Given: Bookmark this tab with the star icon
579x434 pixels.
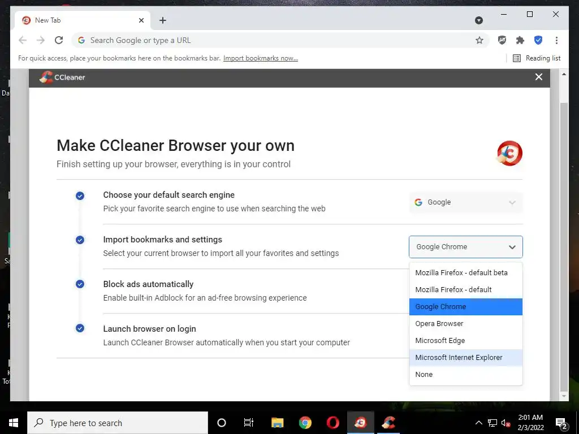Looking at the screenshot, I should coord(479,40).
